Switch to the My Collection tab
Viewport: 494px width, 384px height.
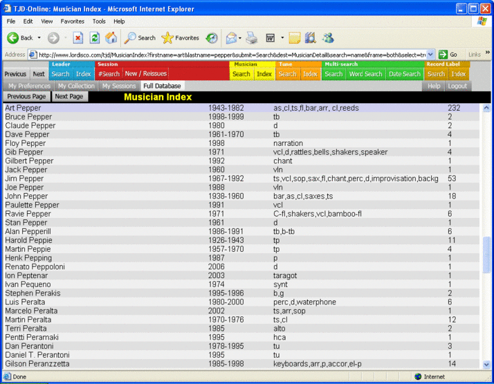[x=76, y=86]
